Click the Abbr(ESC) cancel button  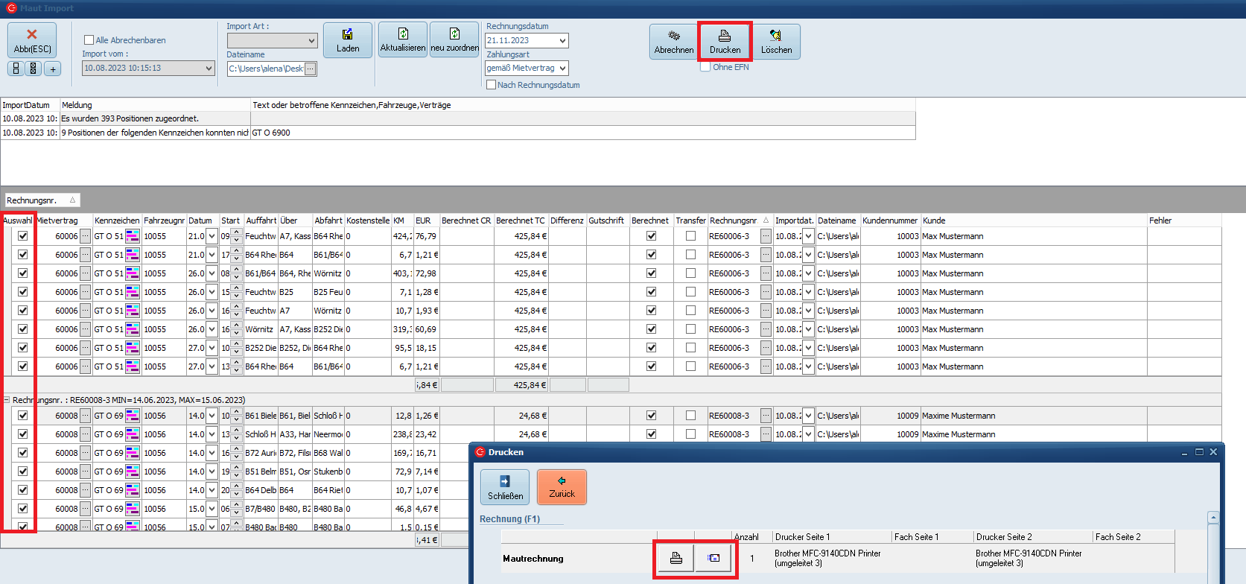32,40
